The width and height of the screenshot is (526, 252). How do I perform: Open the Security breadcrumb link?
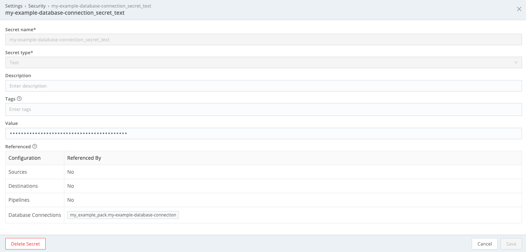point(37,6)
